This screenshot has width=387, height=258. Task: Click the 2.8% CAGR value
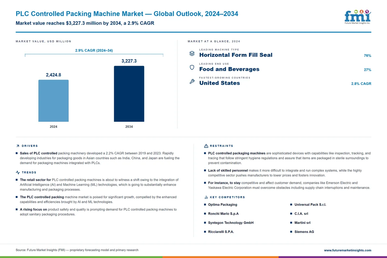click(361, 84)
